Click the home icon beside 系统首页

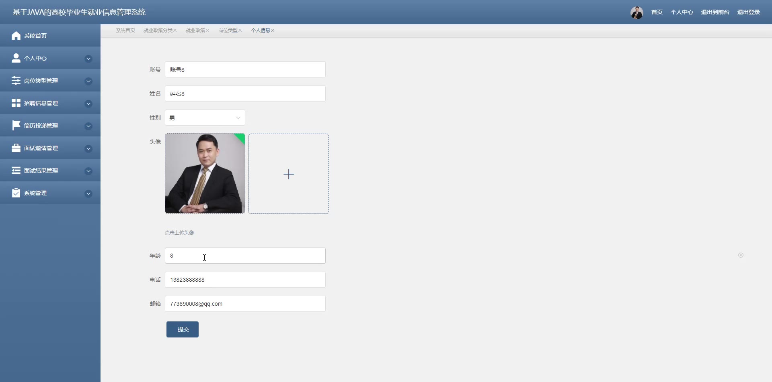[16, 36]
